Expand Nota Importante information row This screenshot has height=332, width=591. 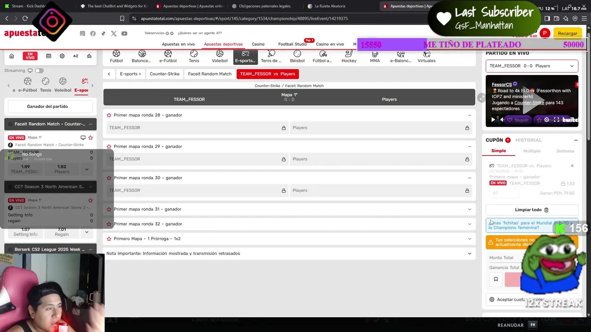[470, 254]
